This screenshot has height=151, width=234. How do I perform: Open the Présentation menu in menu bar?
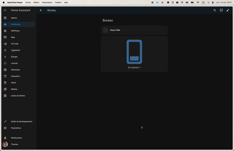(47, 3)
